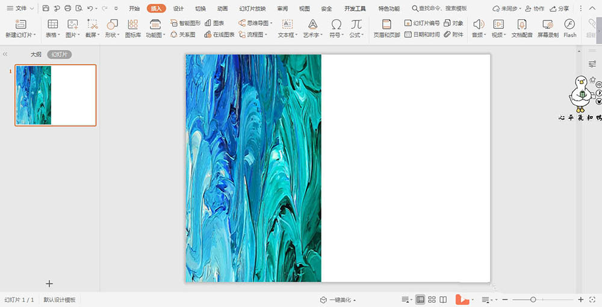
Task: Insert 日期和时间 date and time
Action: coord(422,34)
